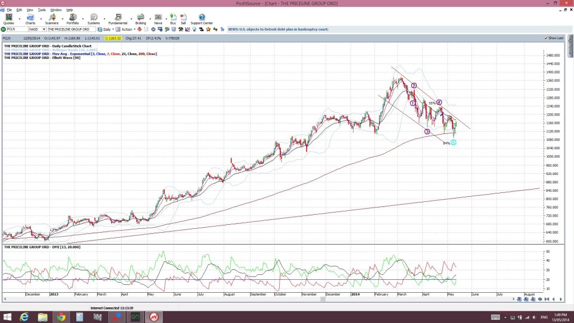This screenshot has width=574, height=323.
Task: Open the Help menu
Action: point(69,10)
